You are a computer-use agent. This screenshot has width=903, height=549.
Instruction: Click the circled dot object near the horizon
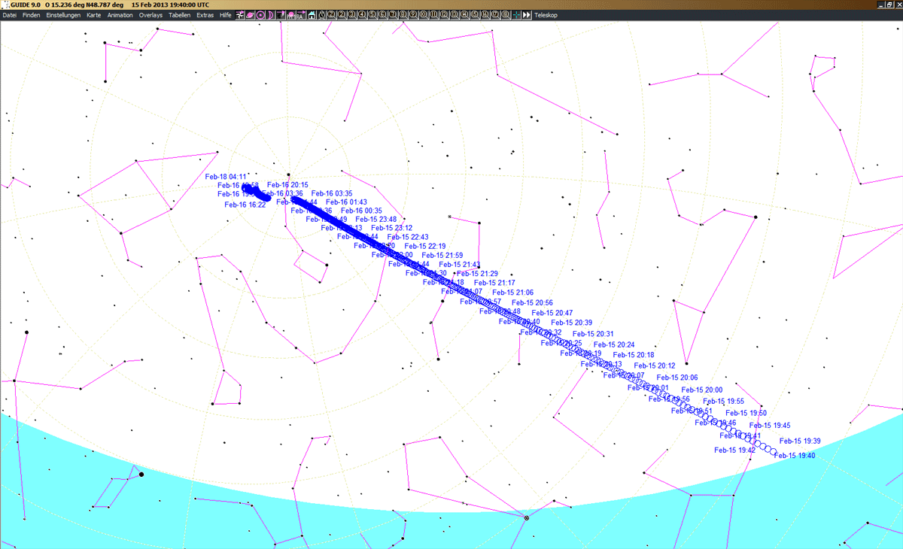pyautogui.click(x=526, y=518)
